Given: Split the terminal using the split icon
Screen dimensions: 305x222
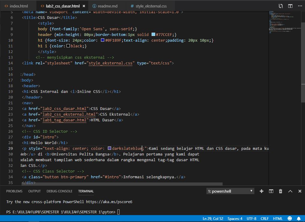Looking at the screenshot, I should (271, 191).
